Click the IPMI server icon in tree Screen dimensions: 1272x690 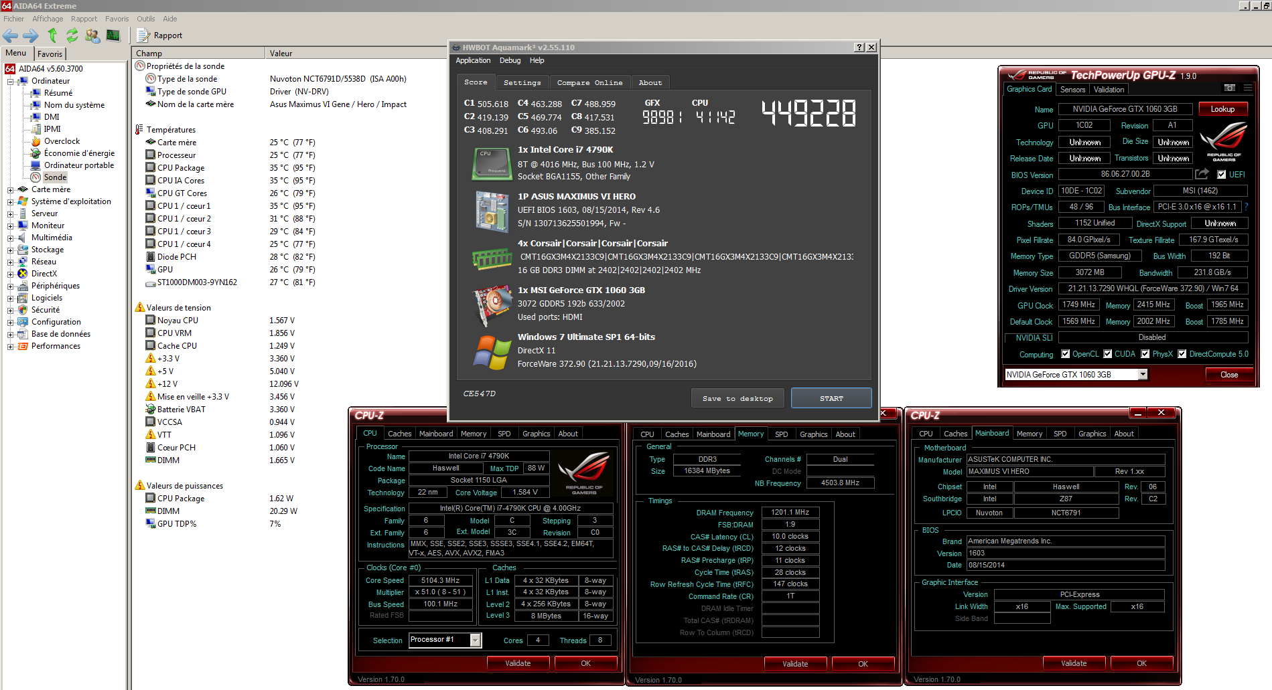pyautogui.click(x=36, y=129)
